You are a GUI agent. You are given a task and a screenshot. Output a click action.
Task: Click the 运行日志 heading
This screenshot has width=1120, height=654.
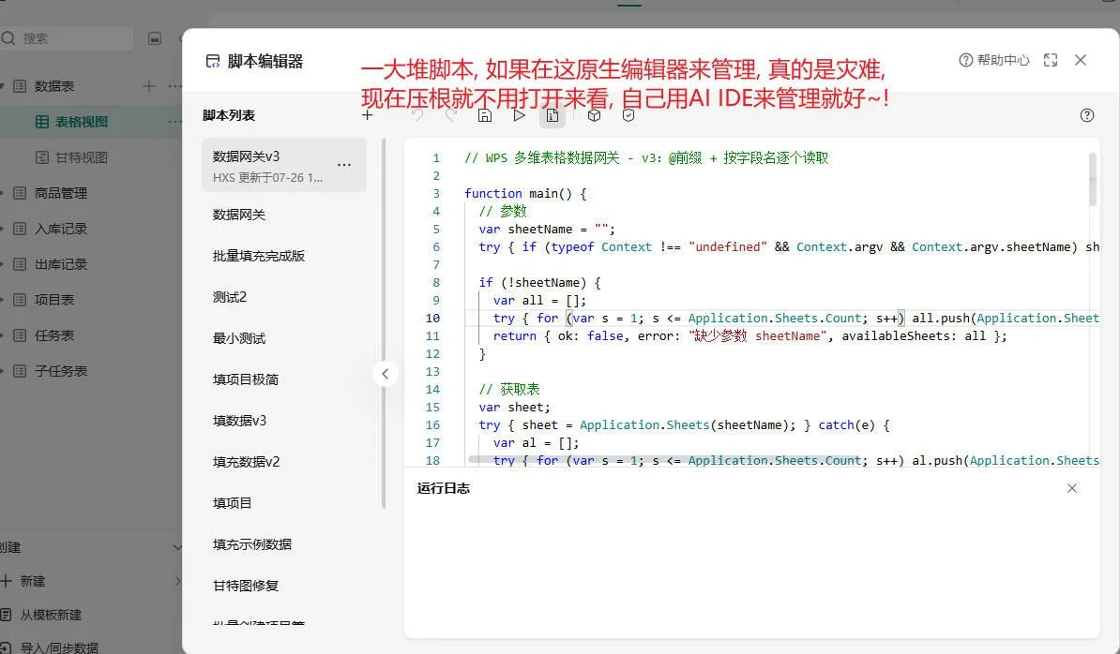444,488
